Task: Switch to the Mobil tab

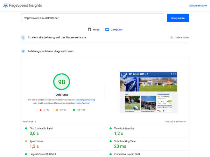Action: coord(94,30)
